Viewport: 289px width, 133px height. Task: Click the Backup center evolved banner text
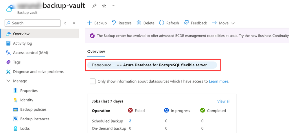[x=193, y=36]
